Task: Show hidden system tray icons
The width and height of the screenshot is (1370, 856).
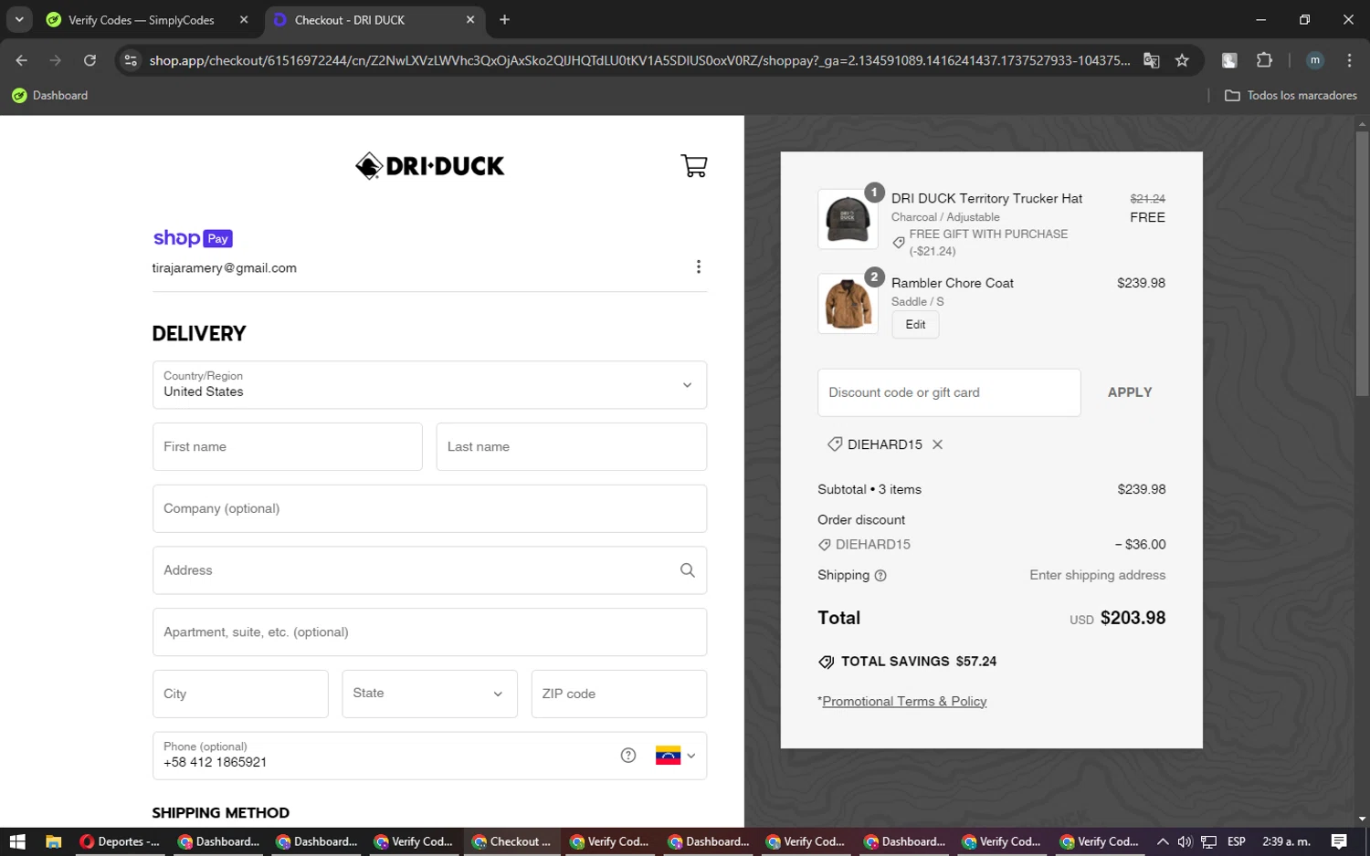Action: pyautogui.click(x=1162, y=841)
